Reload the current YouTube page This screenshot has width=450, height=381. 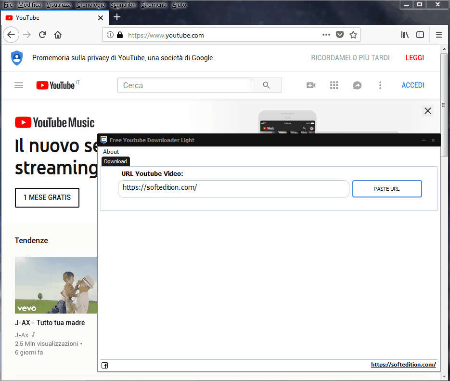coord(42,35)
